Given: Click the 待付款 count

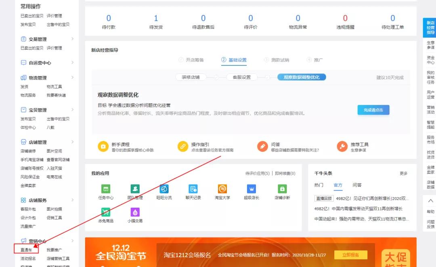Looking at the screenshot, I should click(x=109, y=18).
